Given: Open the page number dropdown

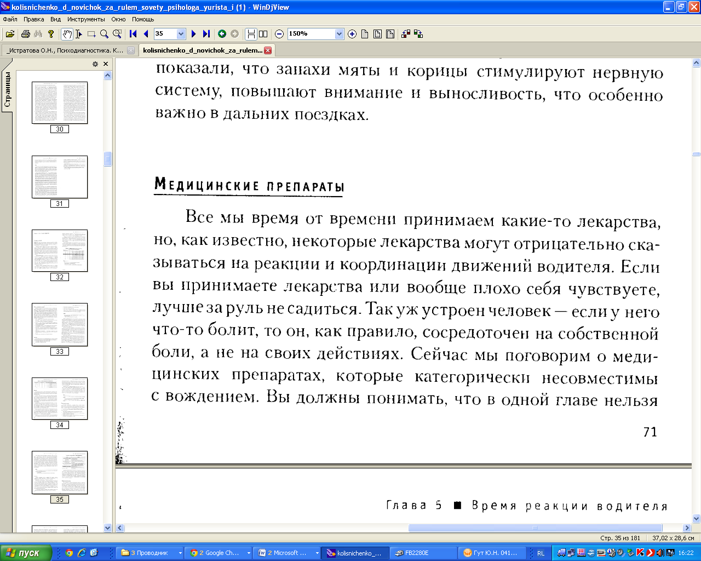Looking at the screenshot, I should tap(181, 34).
